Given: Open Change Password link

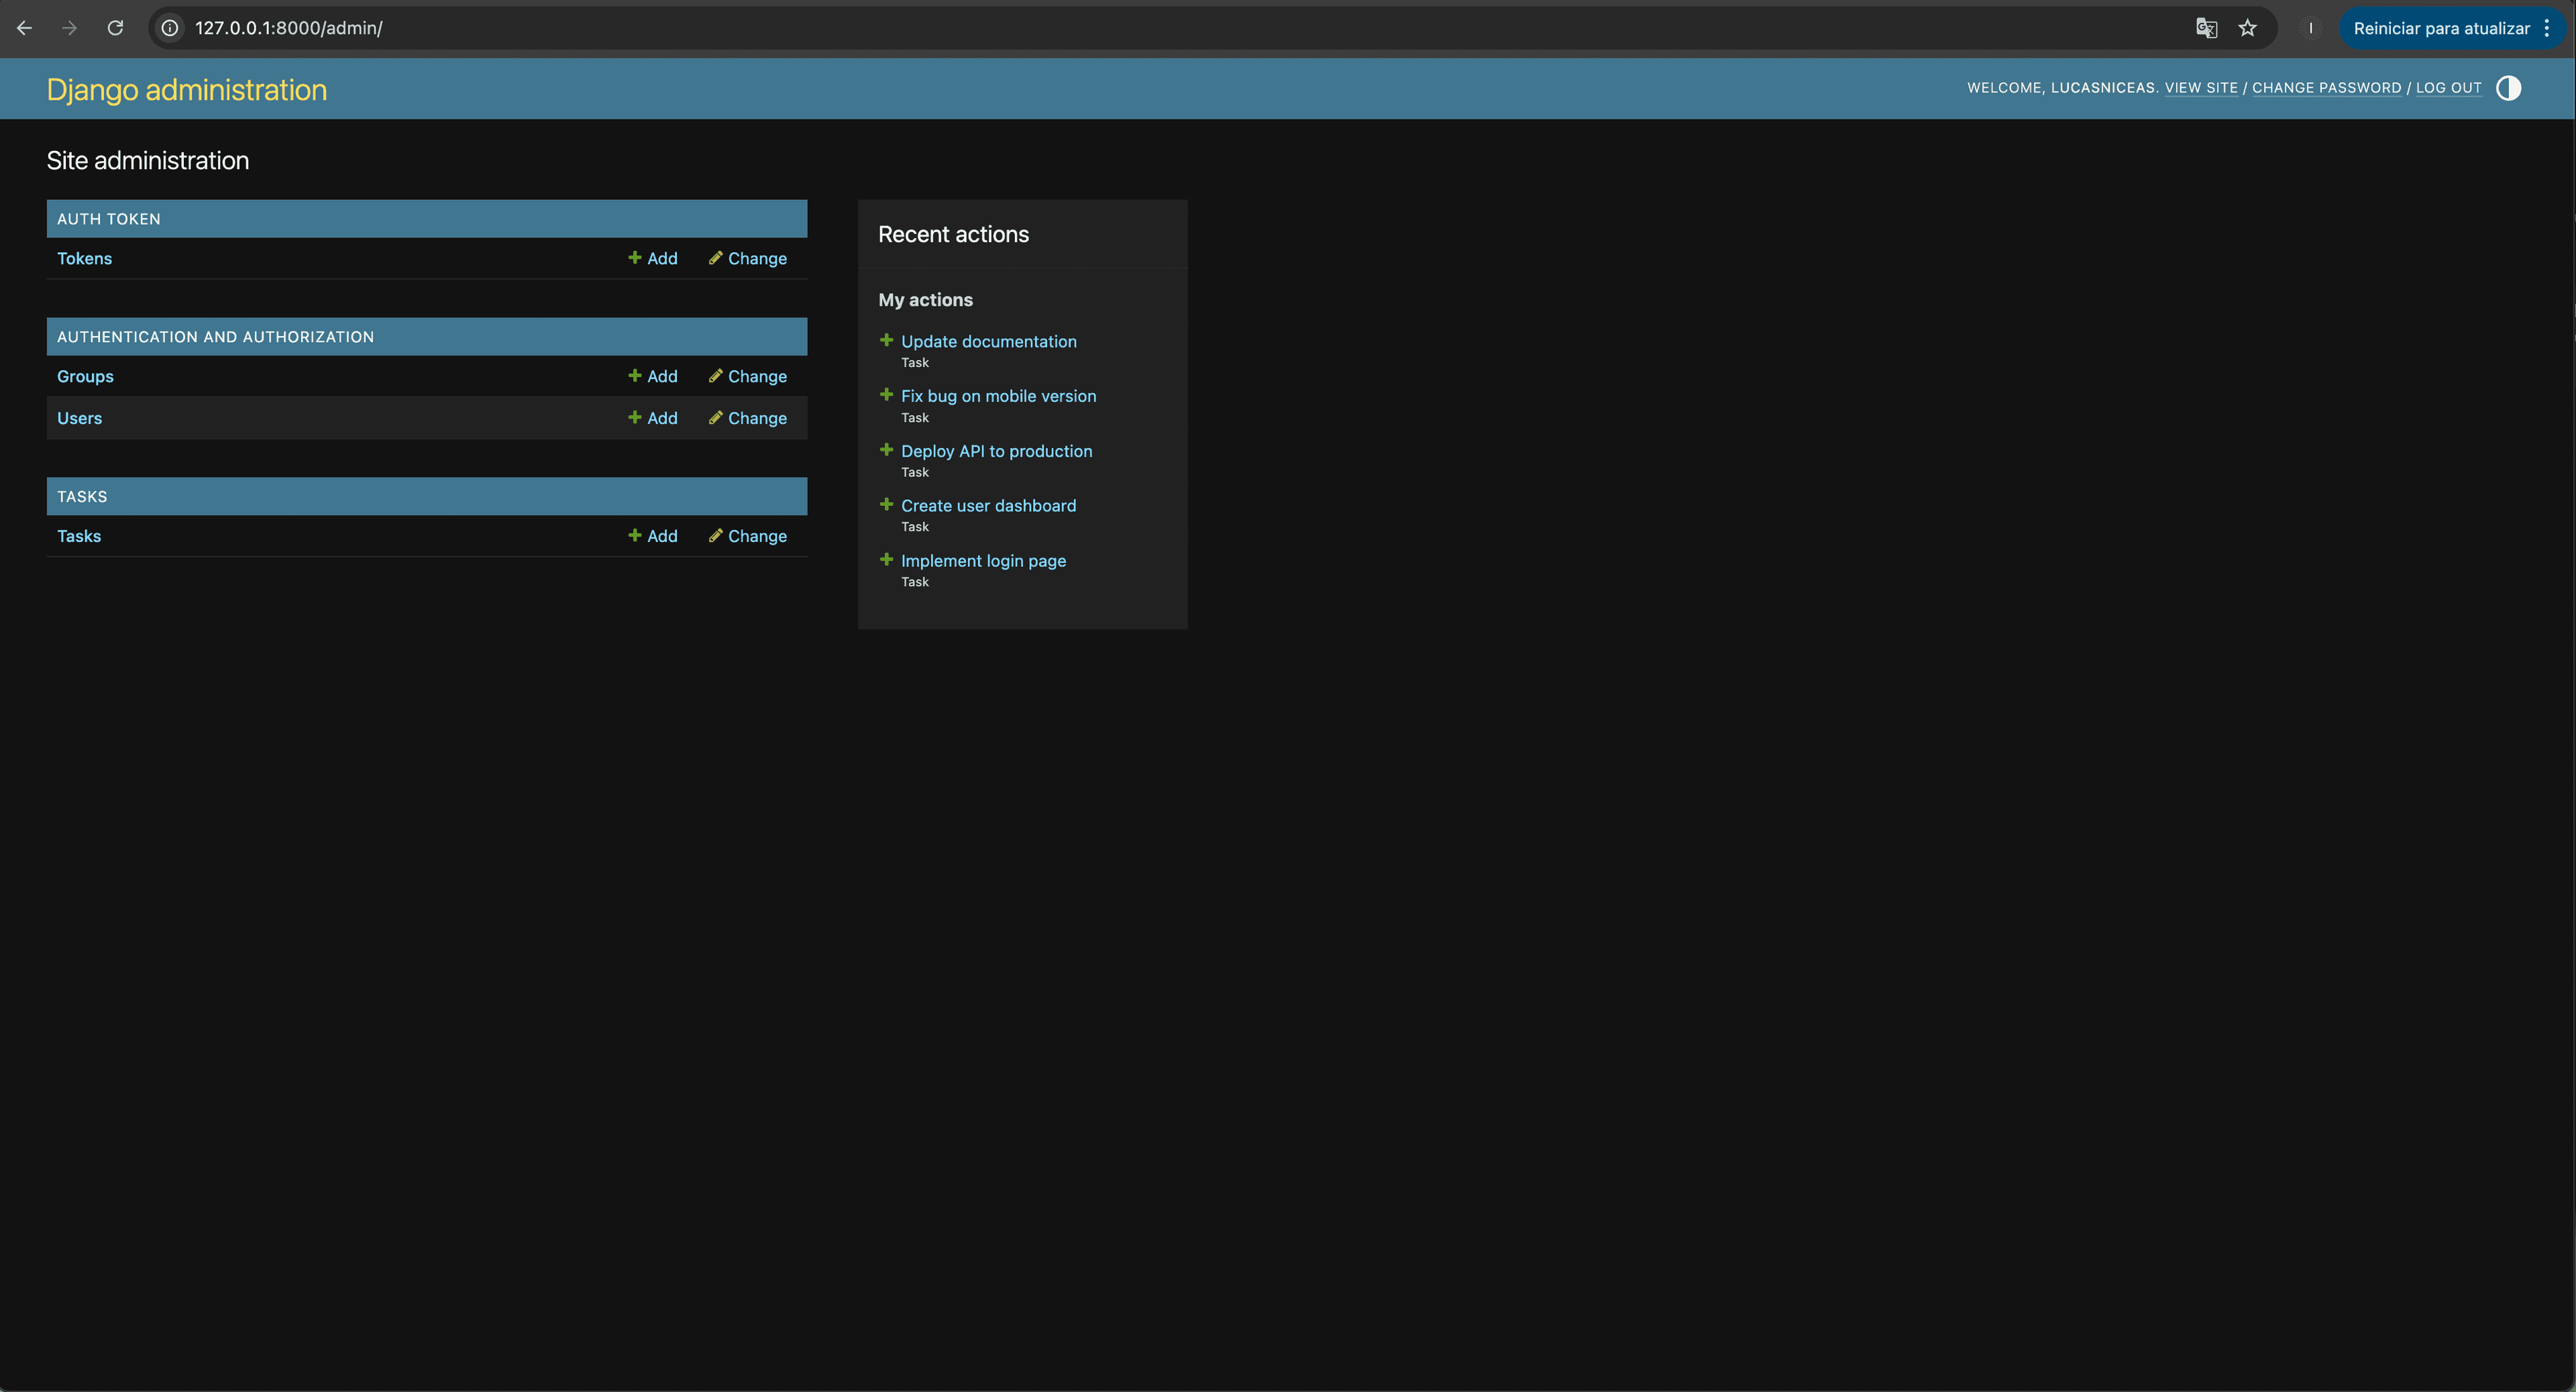Looking at the screenshot, I should [x=2326, y=88].
